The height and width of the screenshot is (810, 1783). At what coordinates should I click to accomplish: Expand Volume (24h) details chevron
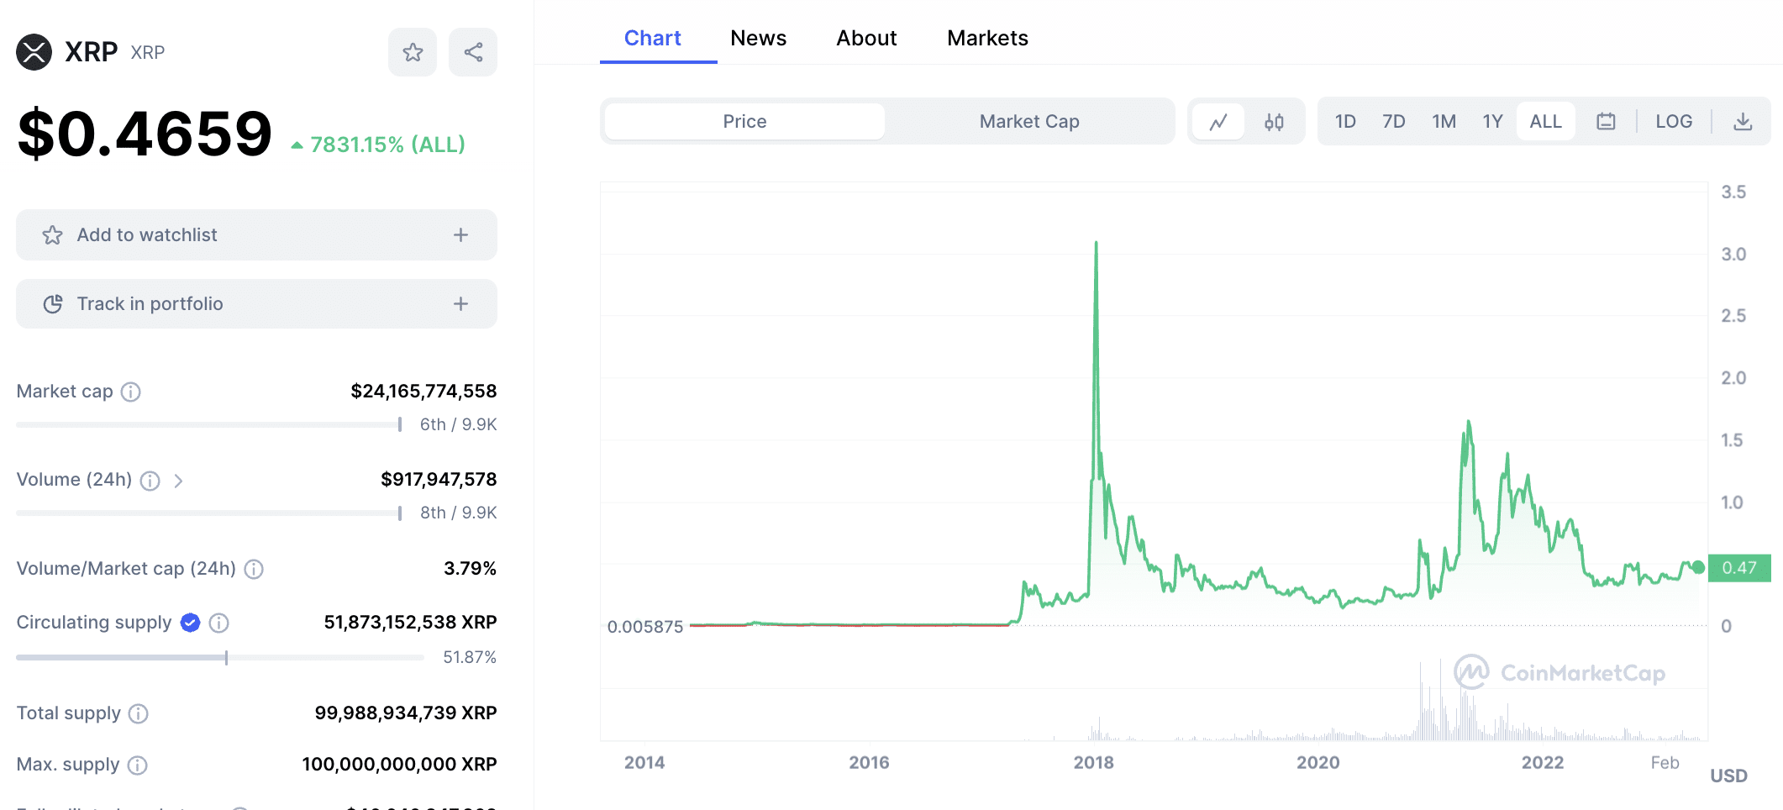pos(178,481)
